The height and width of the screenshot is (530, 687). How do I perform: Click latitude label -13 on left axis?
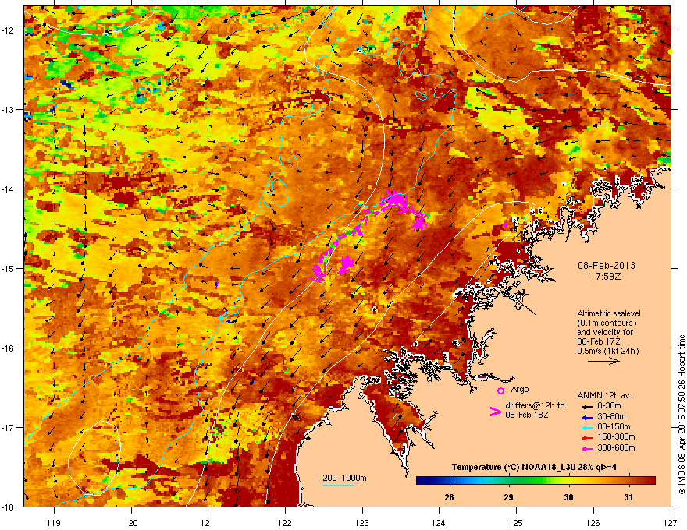9,109
